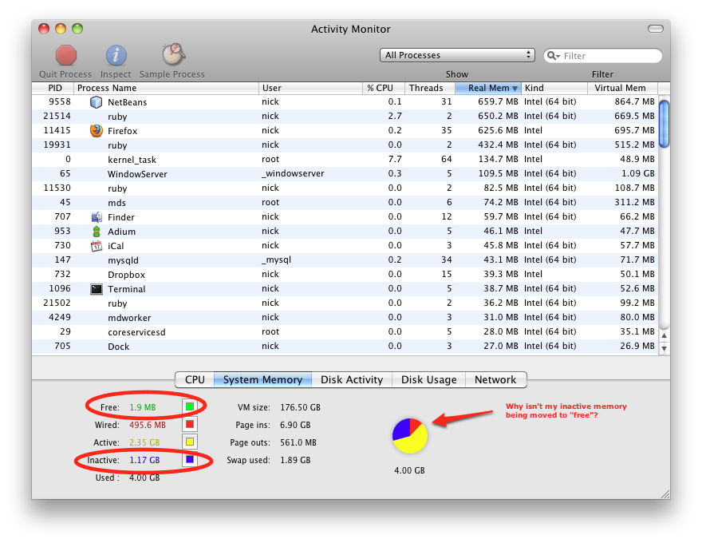
Task: Select the kernel_task process row
Action: tap(345, 159)
